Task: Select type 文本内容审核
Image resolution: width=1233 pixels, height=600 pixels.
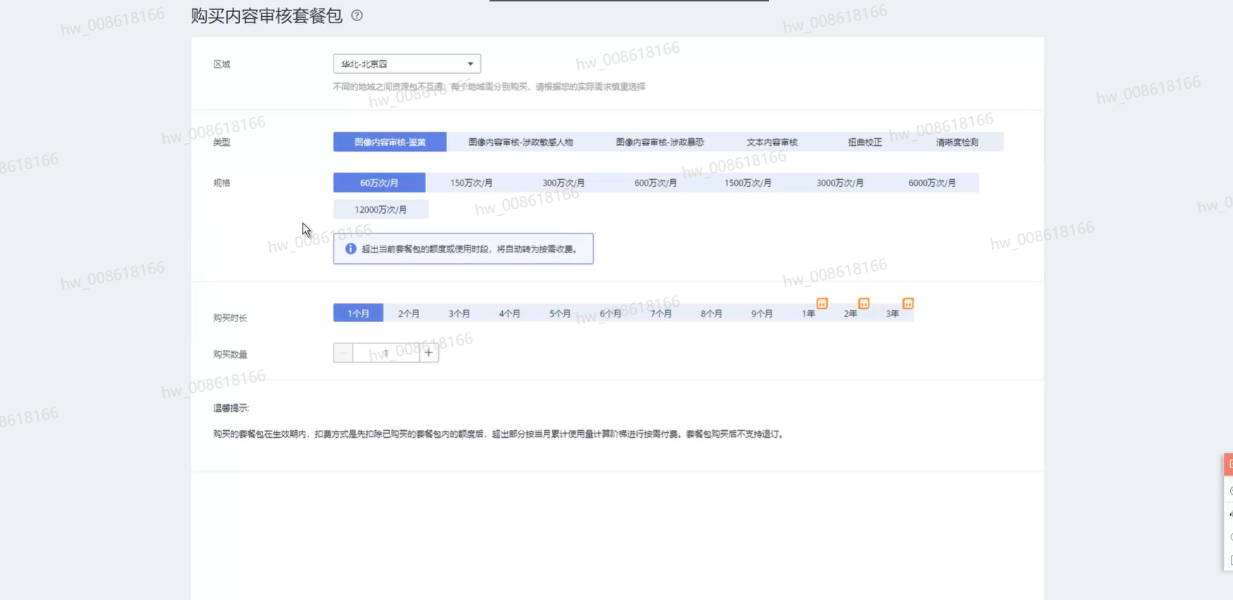Action: point(772,142)
